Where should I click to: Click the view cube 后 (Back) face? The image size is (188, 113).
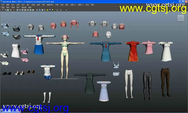[181, 18]
